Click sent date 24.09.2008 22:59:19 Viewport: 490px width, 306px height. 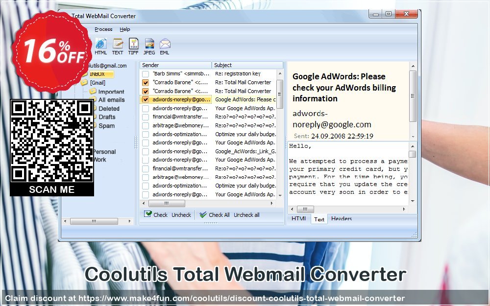coord(342,136)
